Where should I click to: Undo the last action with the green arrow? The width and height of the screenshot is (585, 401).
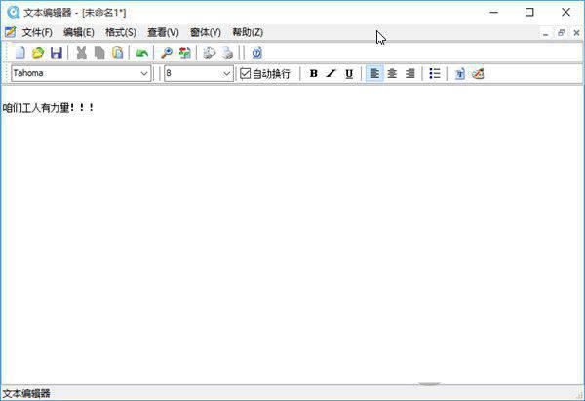click(141, 53)
